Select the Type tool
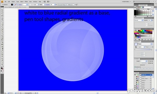Image resolution: width=157 pixels, height=94 pixels. pyautogui.click(x=2, y=20)
